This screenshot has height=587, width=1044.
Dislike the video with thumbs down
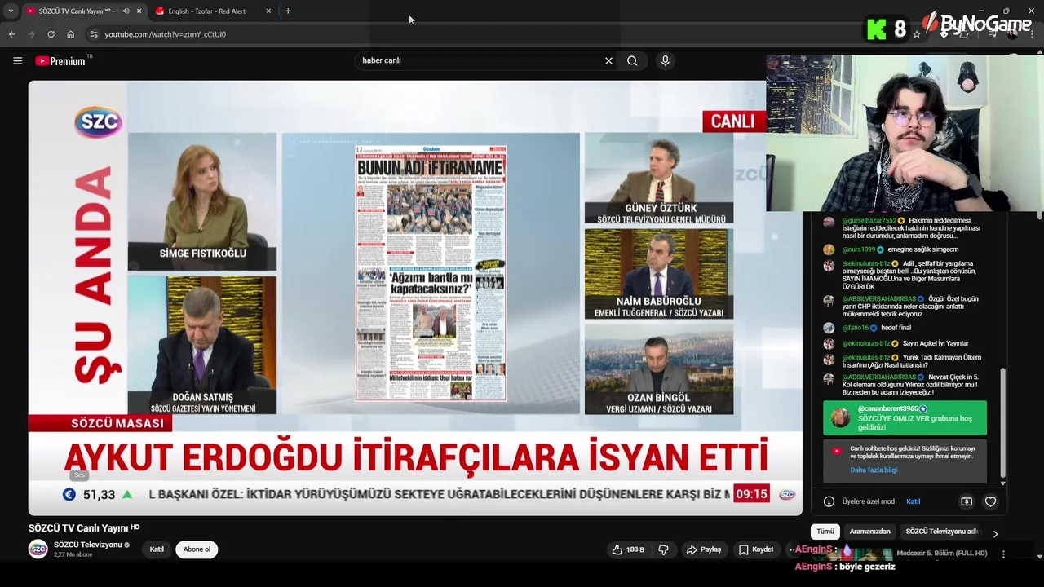[663, 549]
